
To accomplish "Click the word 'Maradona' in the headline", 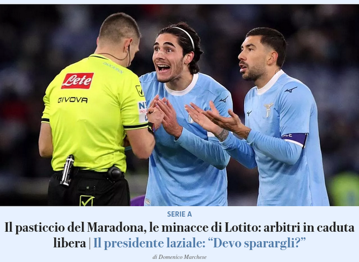I will [117, 227].
